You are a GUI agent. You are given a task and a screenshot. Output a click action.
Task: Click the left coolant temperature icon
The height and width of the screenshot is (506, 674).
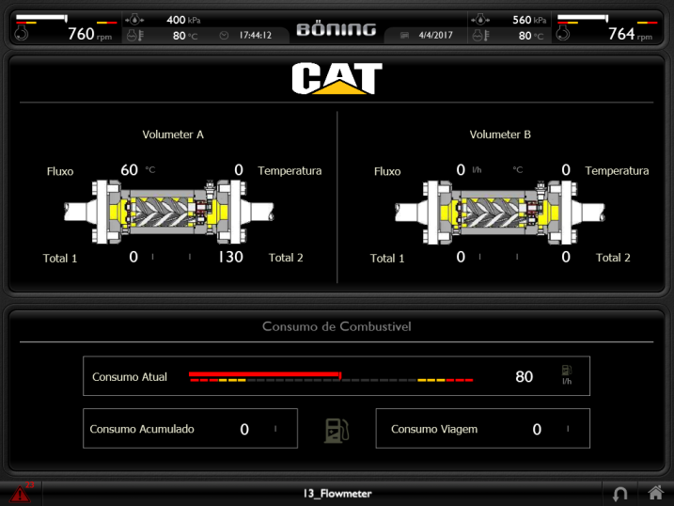pyautogui.click(x=135, y=36)
